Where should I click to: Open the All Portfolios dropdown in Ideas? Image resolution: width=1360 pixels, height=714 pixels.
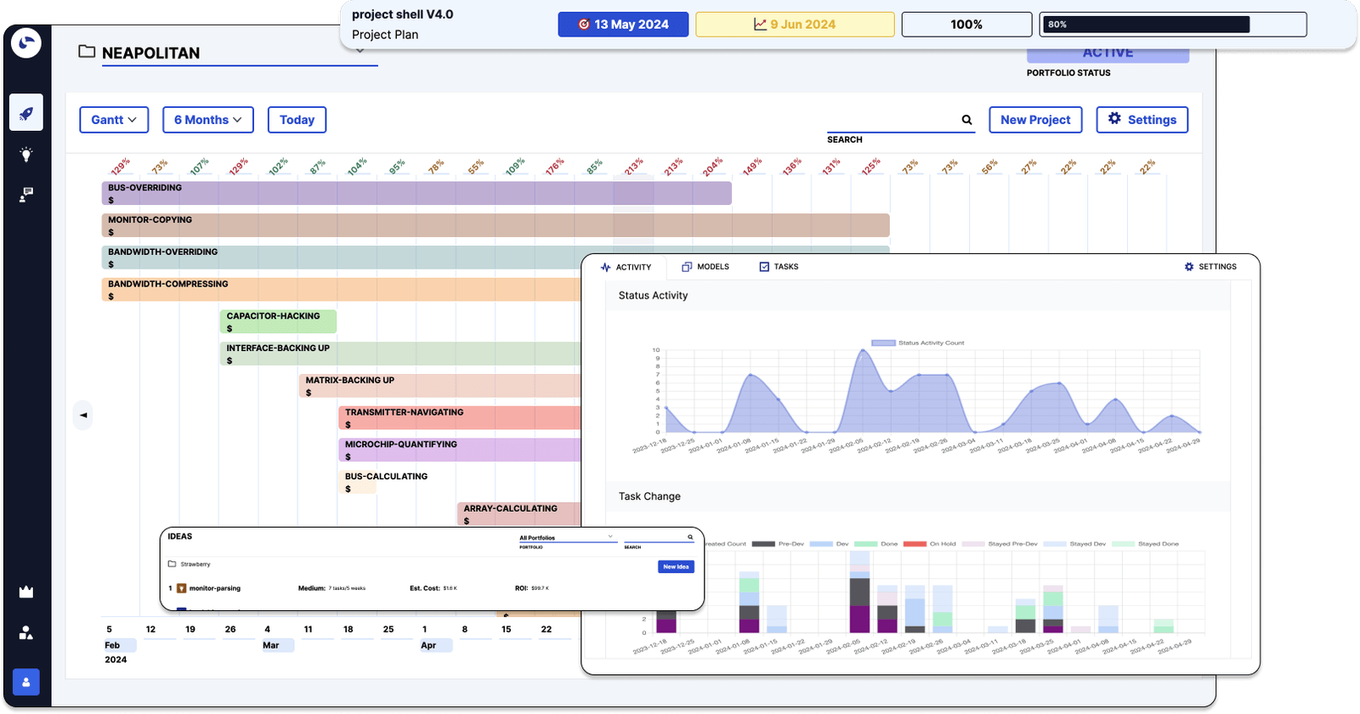coord(566,537)
